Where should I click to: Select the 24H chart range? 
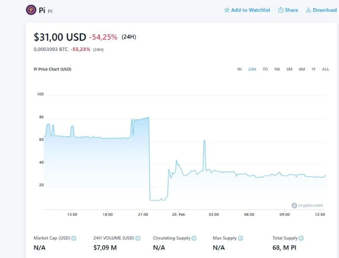pos(252,69)
